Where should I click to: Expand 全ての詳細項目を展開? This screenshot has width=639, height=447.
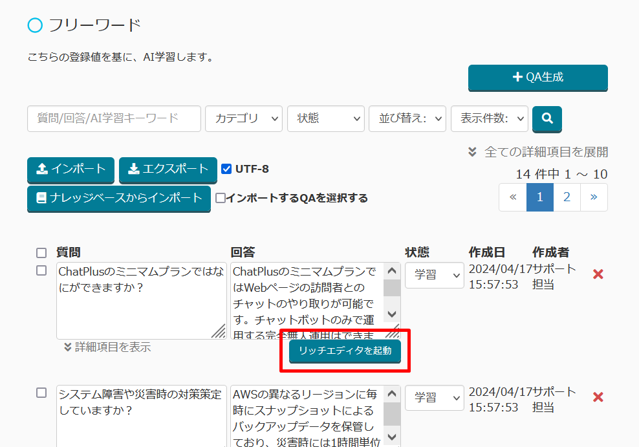tap(538, 152)
